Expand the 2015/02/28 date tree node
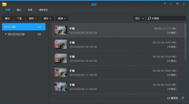189x104 pixels. click(6, 34)
